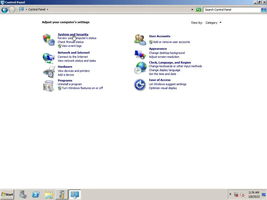Click the muted volume tray icon
The height and width of the screenshot is (200, 267).
242,194
